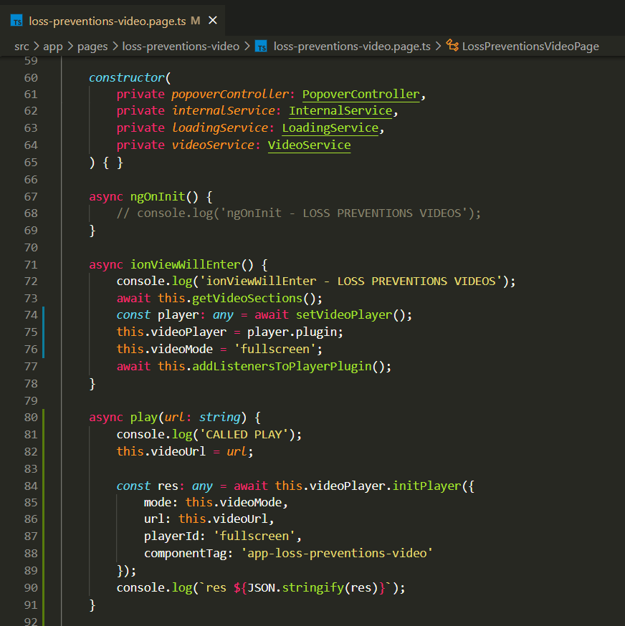Click the TS icon on the open editor tab

pos(16,21)
